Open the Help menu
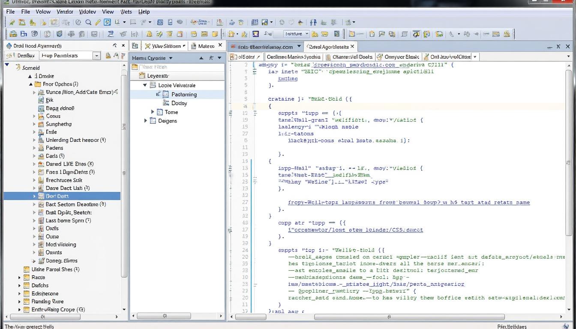 pos(144,12)
